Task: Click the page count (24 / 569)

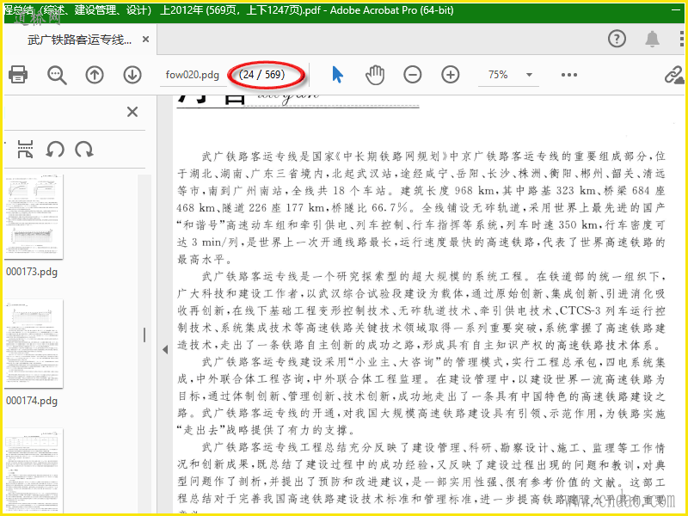Action: point(262,75)
